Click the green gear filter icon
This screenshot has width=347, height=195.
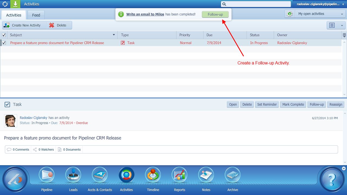(290, 14)
